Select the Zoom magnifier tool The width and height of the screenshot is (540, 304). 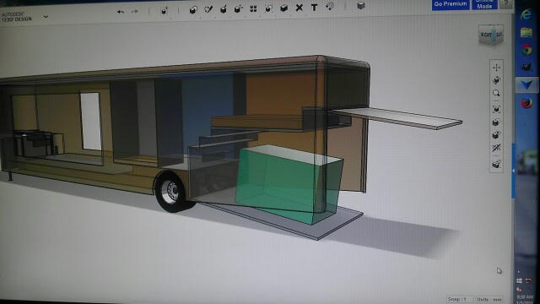click(496, 93)
